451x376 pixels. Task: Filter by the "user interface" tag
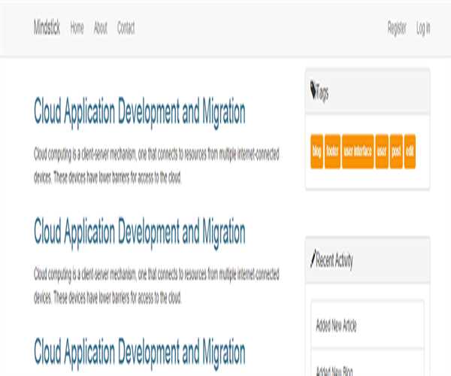(358, 151)
